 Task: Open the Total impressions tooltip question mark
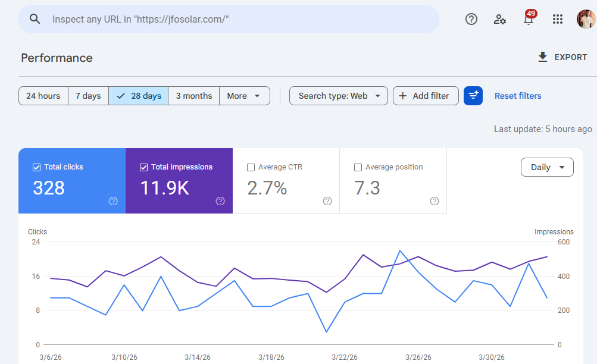[x=220, y=202]
